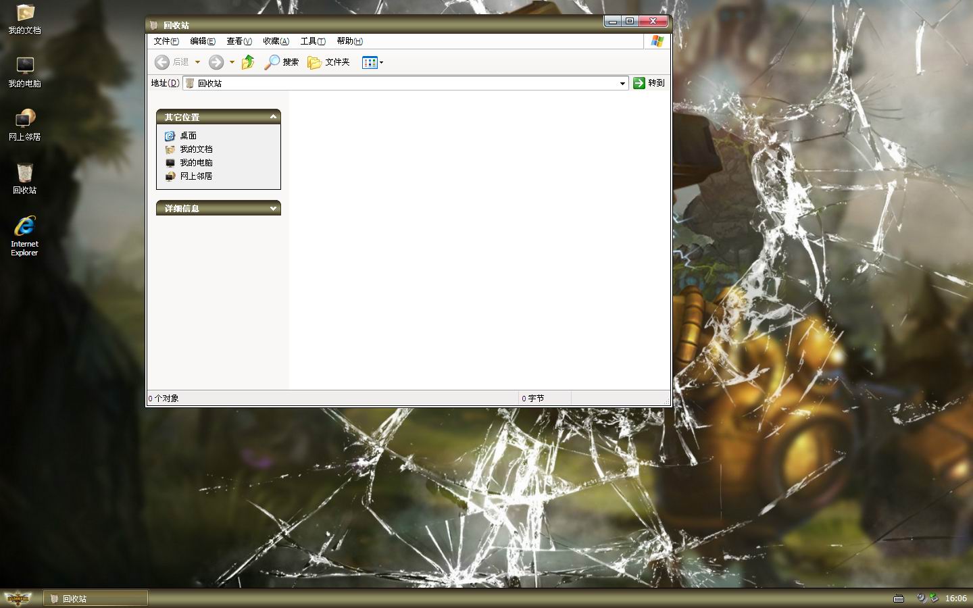973x608 pixels.
Task: Open the Start button on taskbar
Action: [18, 598]
